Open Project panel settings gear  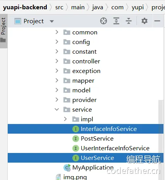click(145, 21)
